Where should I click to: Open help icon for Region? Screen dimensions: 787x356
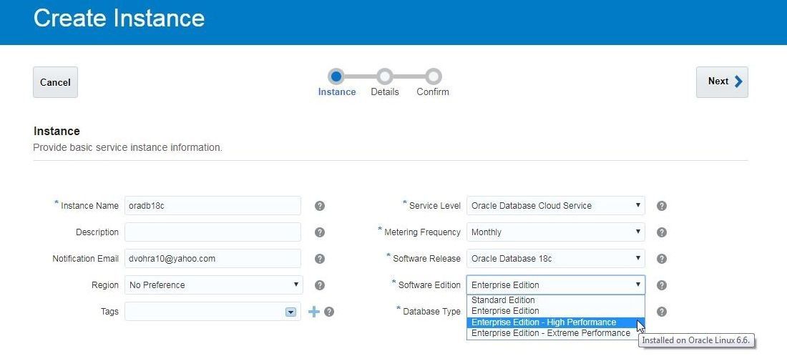[320, 285]
